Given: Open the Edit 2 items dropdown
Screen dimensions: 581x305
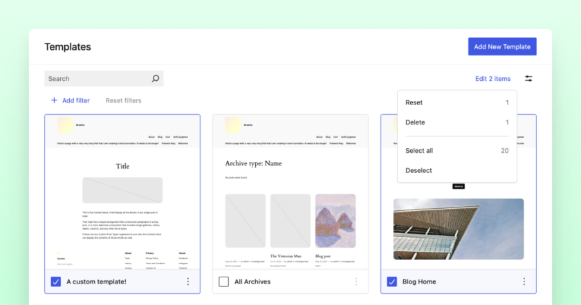Looking at the screenshot, I should (x=492, y=79).
